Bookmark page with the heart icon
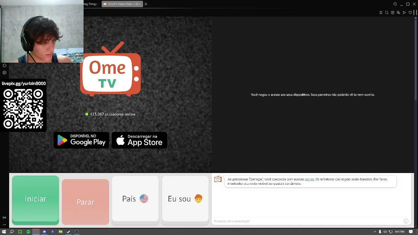 click(x=410, y=12)
